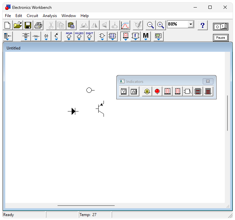Screen dimensions: 235x220
Task: Select the Bargraph Display
Action: (198, 91)
